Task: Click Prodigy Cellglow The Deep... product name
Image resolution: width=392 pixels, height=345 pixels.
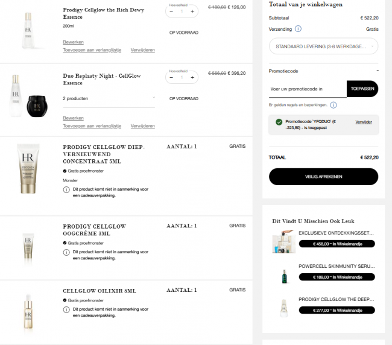Action: (x=337, y=300)
